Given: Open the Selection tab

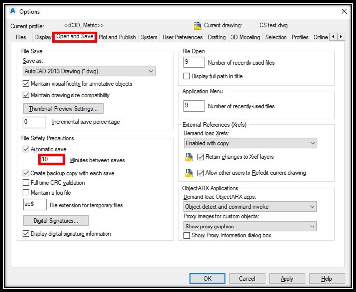Looking at the screenshot, I should [276, 37].
